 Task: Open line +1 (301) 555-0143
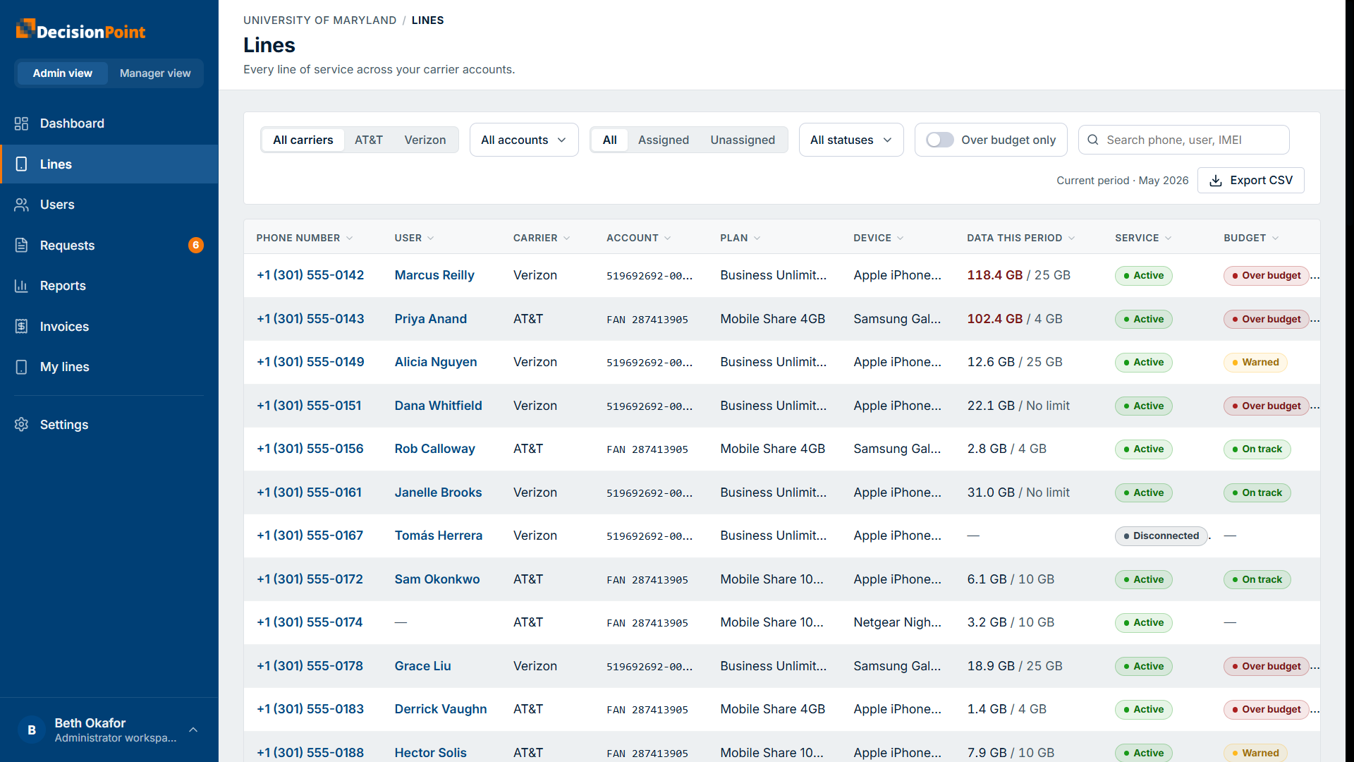(310, 319)
